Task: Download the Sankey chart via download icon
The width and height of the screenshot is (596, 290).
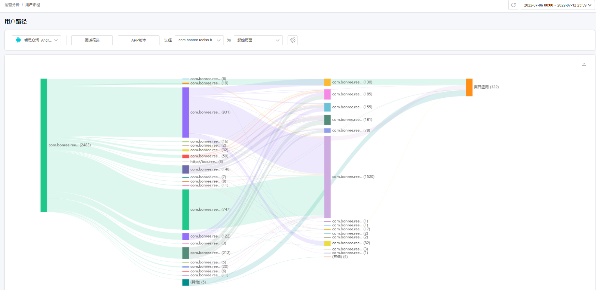Action: [x=584, y=64]
